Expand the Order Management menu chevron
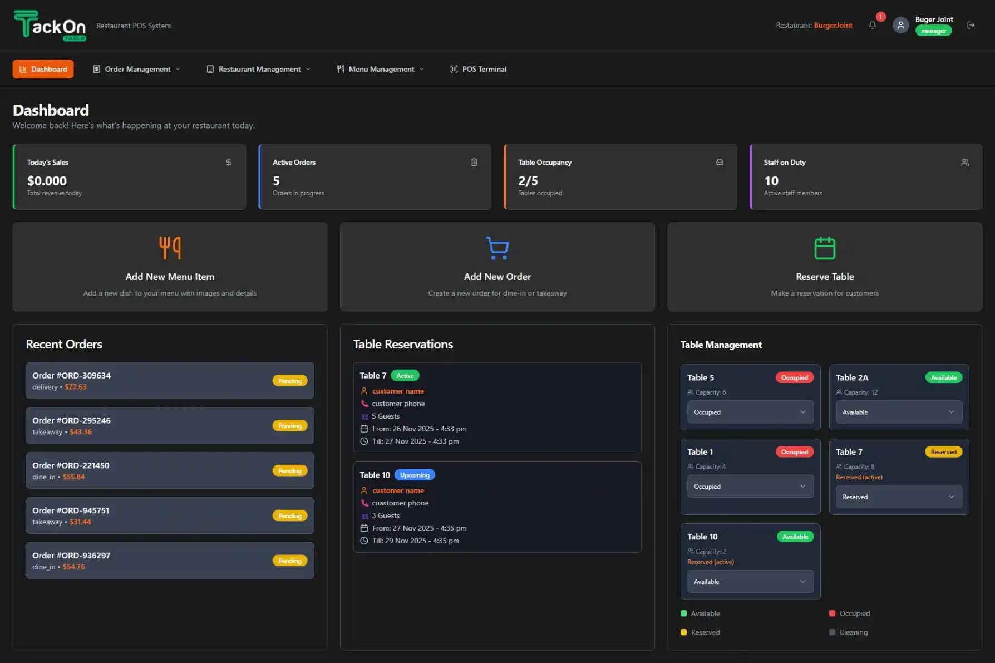 [x=178, y=69]
